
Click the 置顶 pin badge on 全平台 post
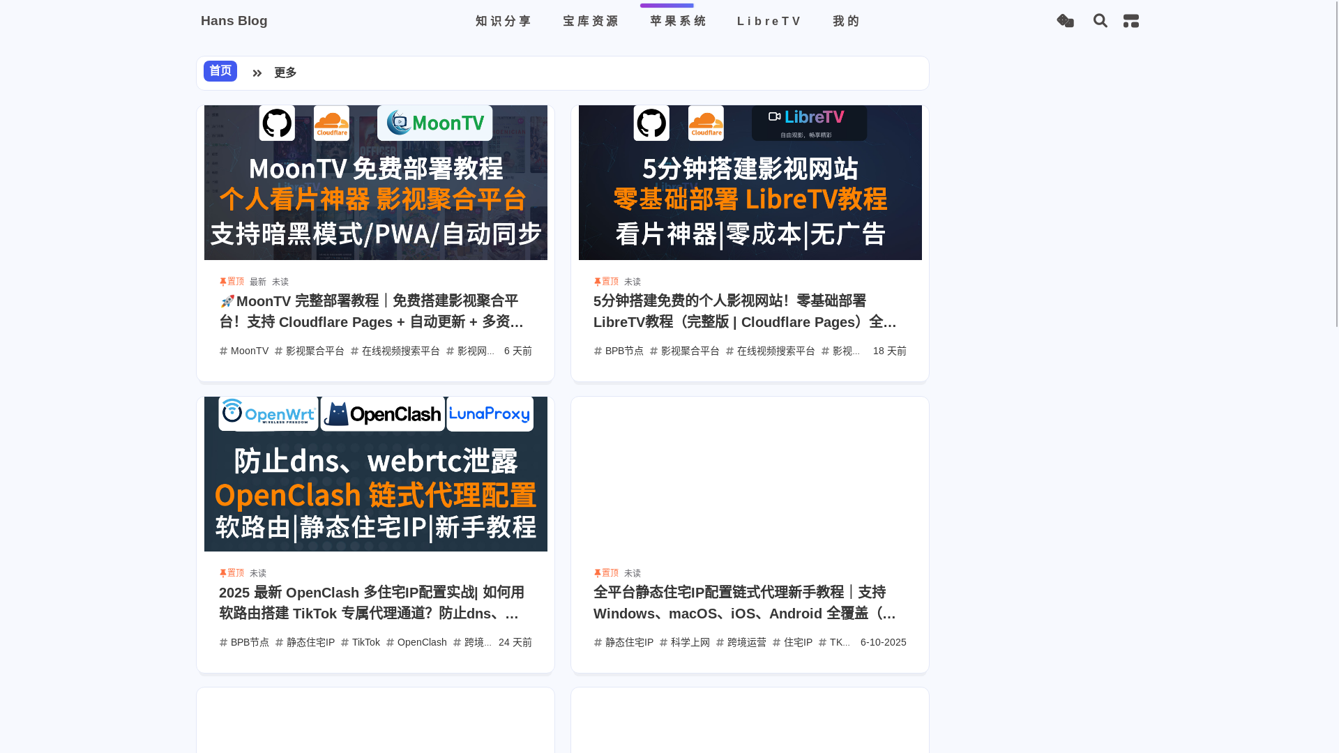coord(606,573)
